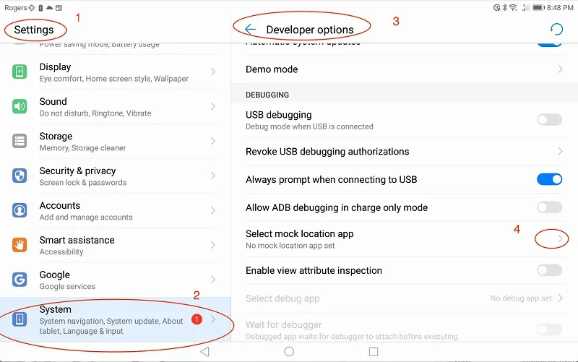Viewport: 578px width, 362px height.
Task: Open the System settings entry
Action: (116, 319)
